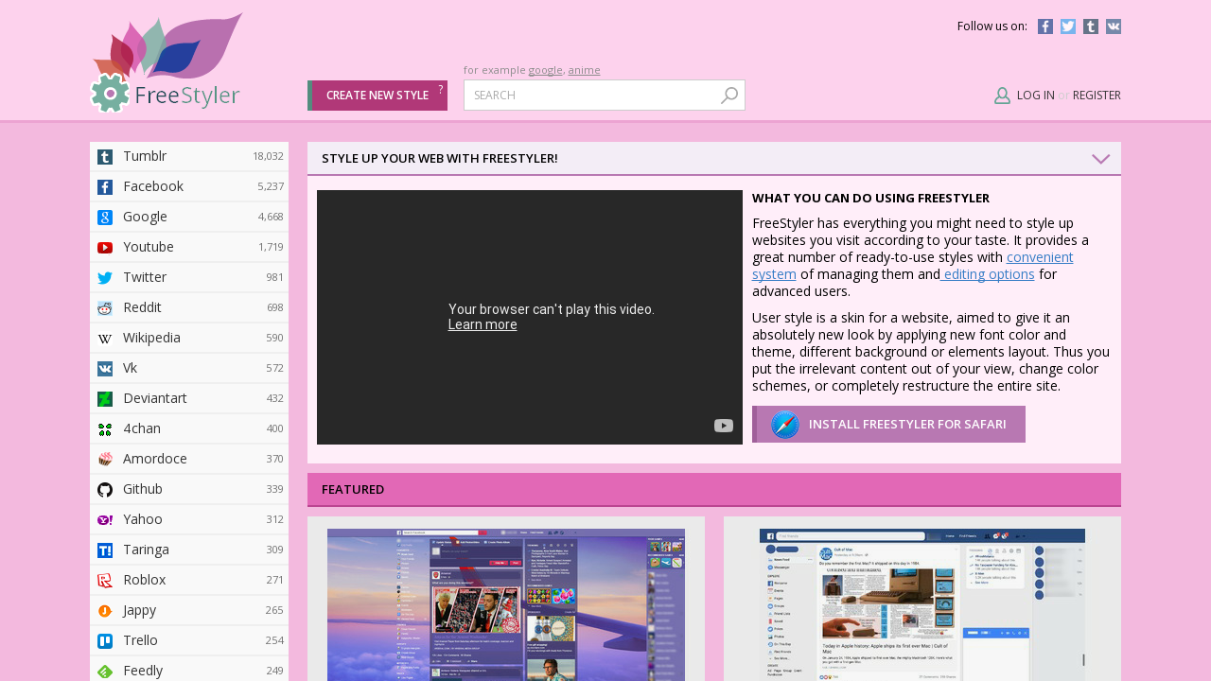This screenshot has height=681, width=1211.
Task: Click the Yahoo icon in sidebar
Action: click(x=105, y=520)
